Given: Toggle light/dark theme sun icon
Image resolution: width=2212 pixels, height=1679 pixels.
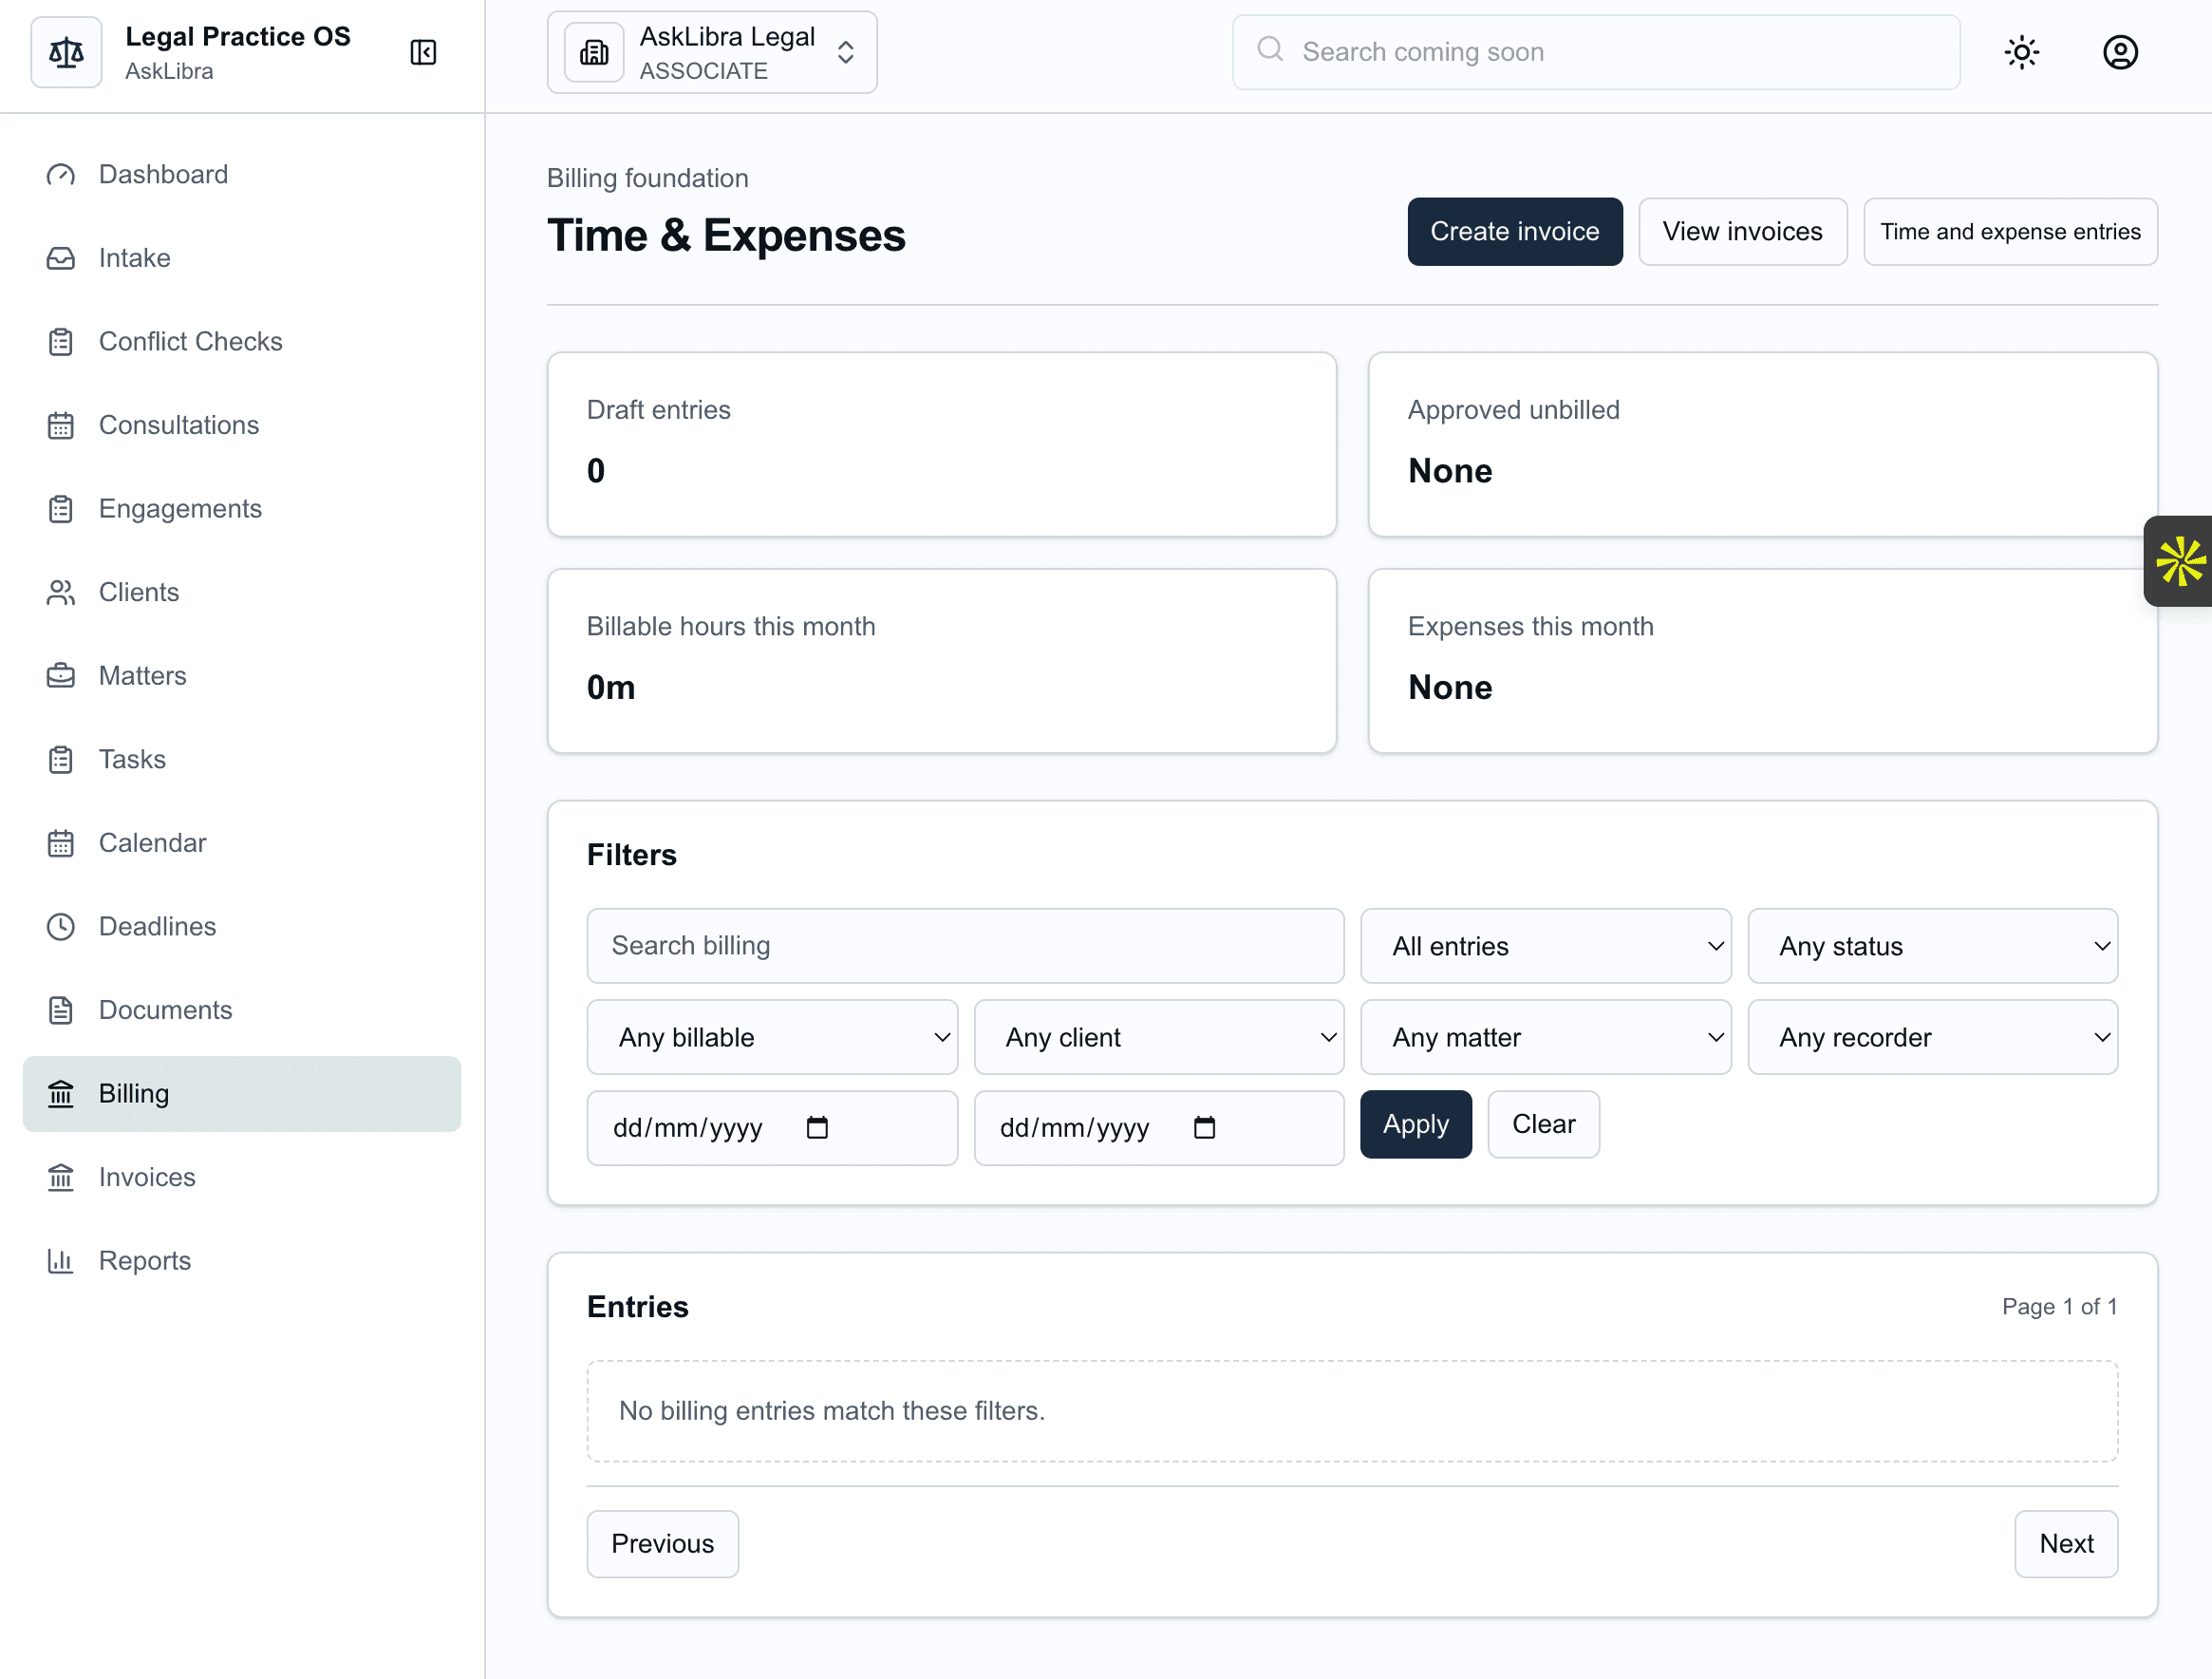Looking at the screenshot, I should (x=2022, y=52).
